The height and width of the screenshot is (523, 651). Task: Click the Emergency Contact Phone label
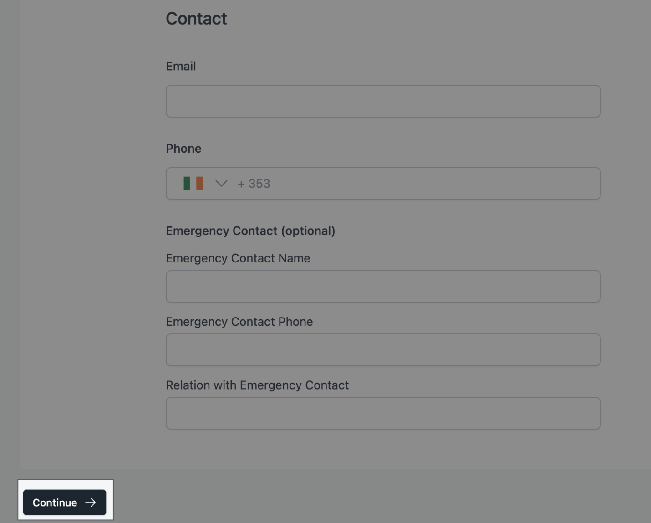(239, 322)
